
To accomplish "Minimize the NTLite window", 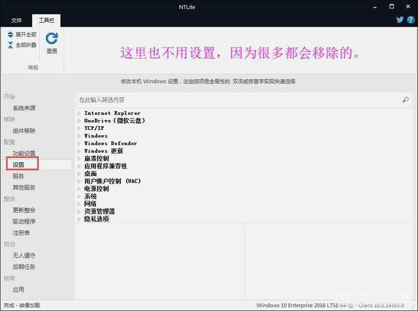I will [375, 7].
